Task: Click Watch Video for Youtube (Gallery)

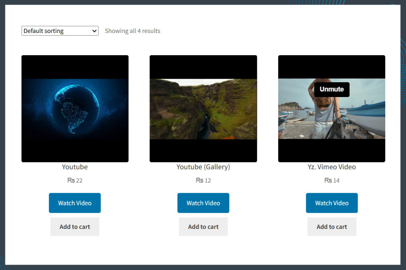Action: point(203,203)
